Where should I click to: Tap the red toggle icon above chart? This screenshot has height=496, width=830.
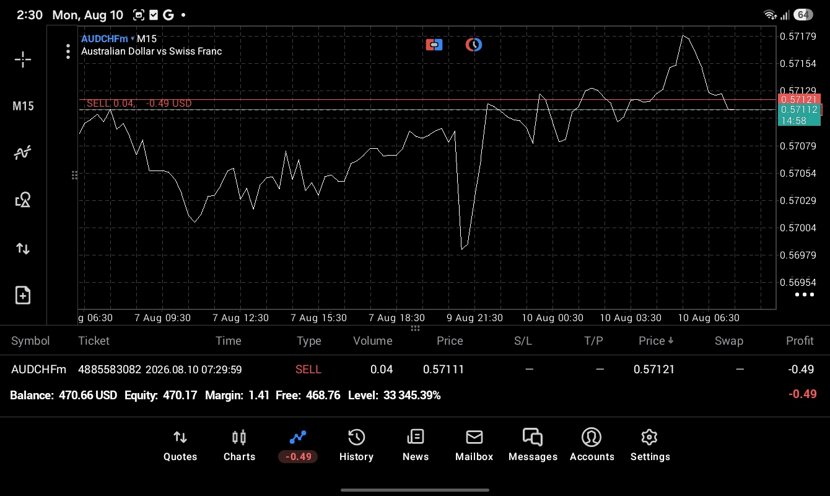[434, 45]
